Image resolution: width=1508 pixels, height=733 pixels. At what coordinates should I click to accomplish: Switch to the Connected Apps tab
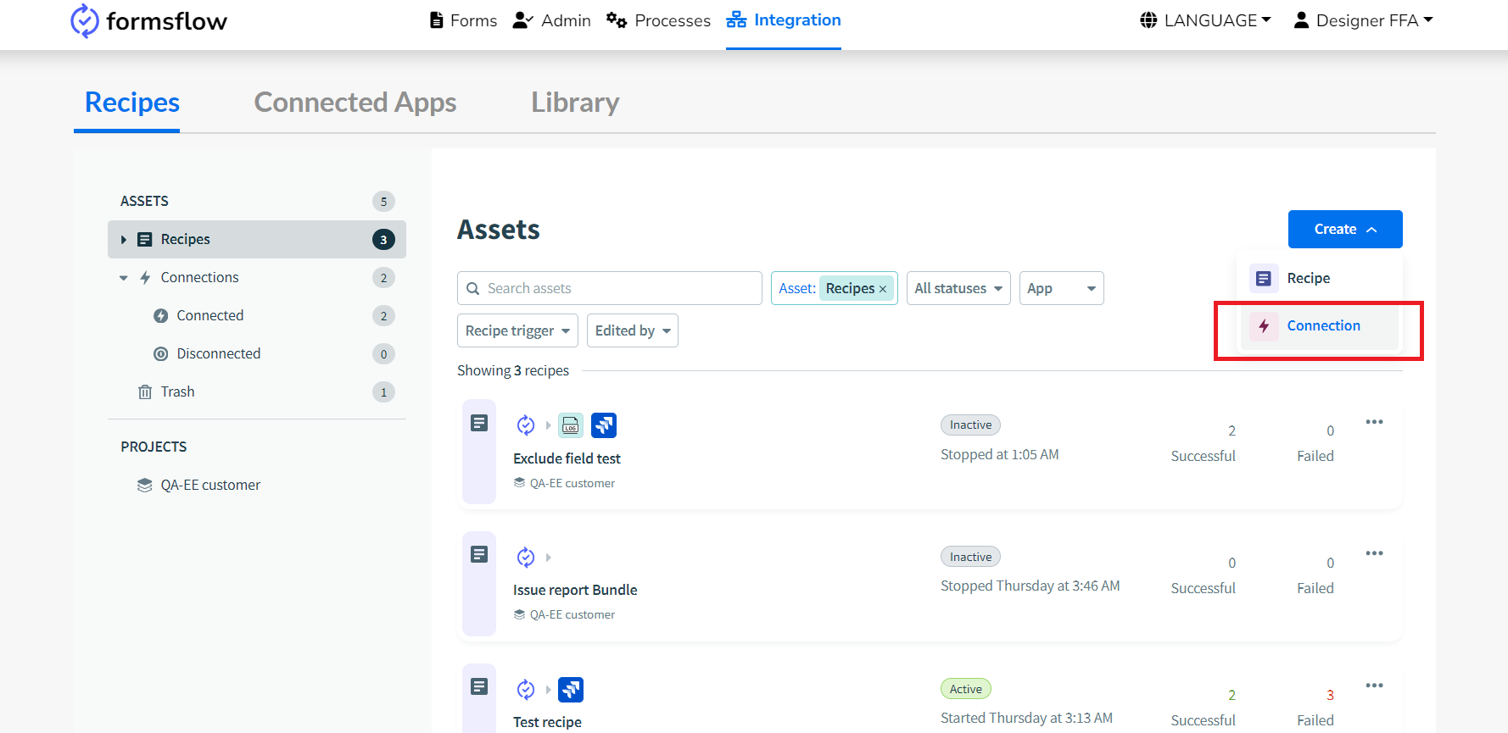point(355,103)
